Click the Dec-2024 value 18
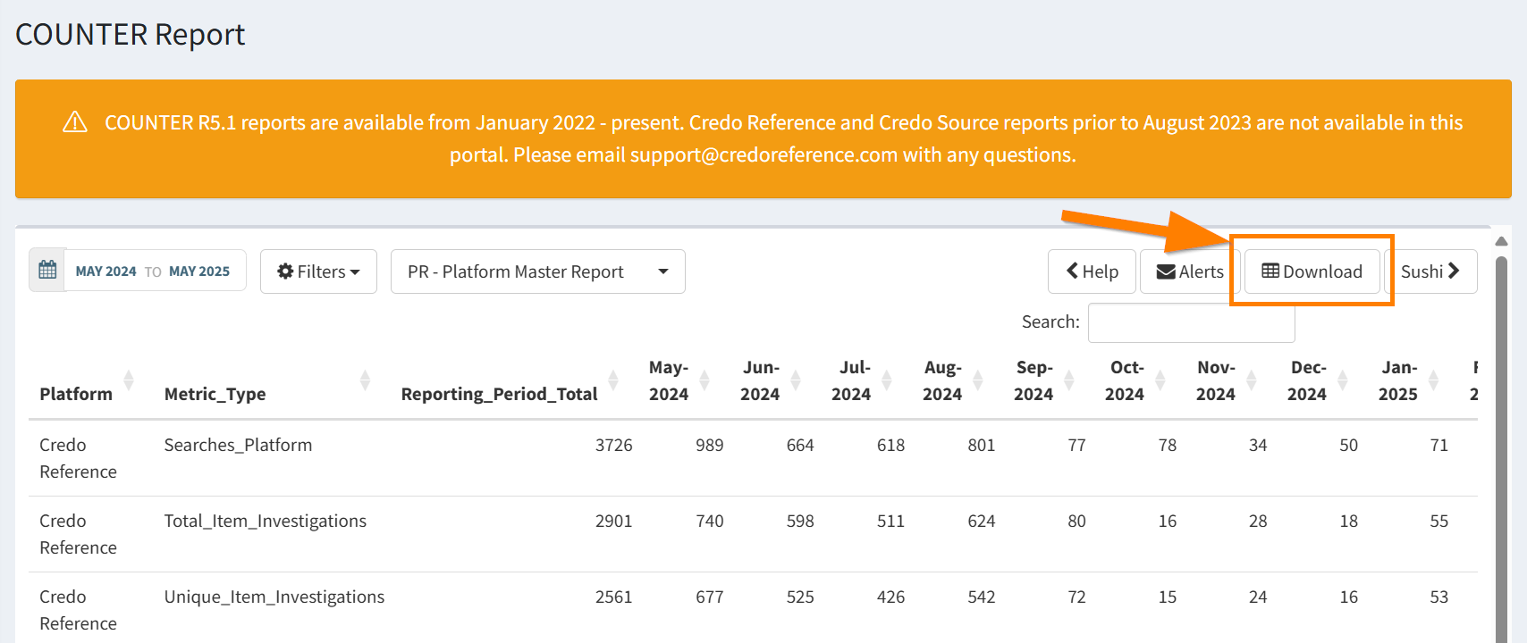This screenshot has width=1527, height=643. (1349, 521)
